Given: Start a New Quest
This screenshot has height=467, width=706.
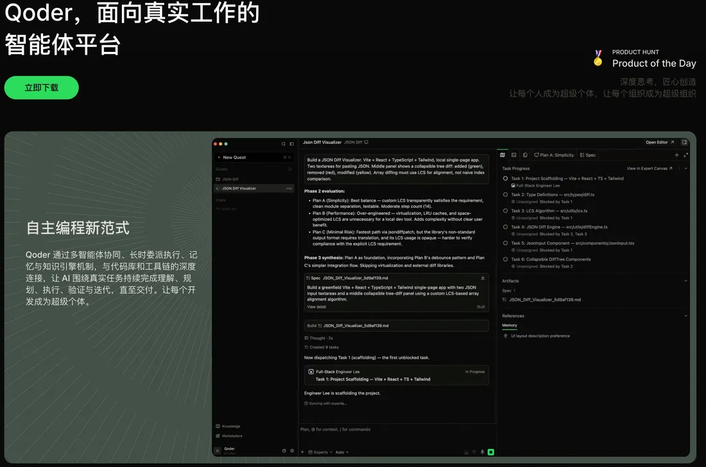Looking at the screenshot, I should click(254, 157).
